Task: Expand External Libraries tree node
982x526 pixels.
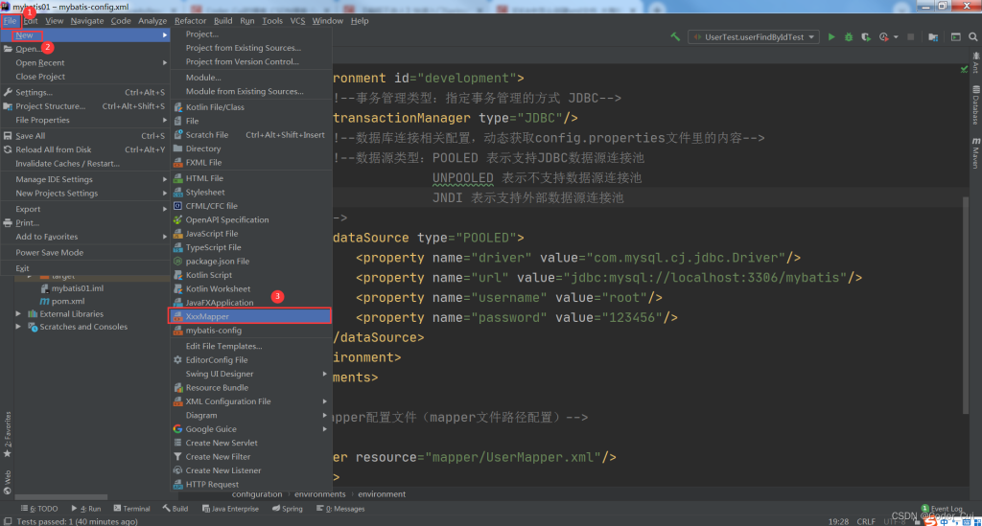Action: pos(18,314)
